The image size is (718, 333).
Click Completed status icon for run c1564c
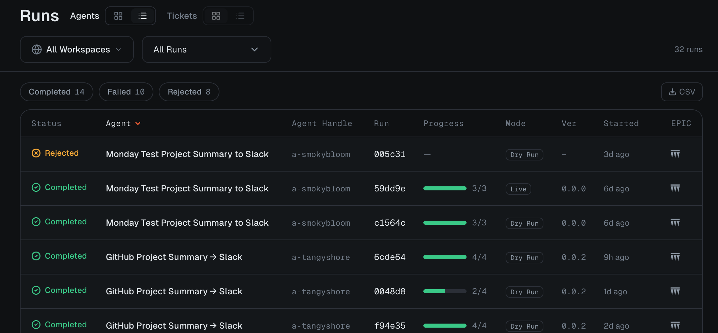pos(36,222)
